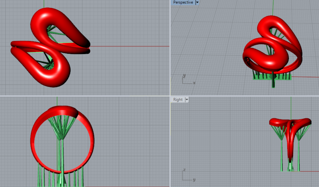The width and height of the screenshot is (319, 187).
Task: Open the Perspective viewport dropdown arrow
Action: 197,2
